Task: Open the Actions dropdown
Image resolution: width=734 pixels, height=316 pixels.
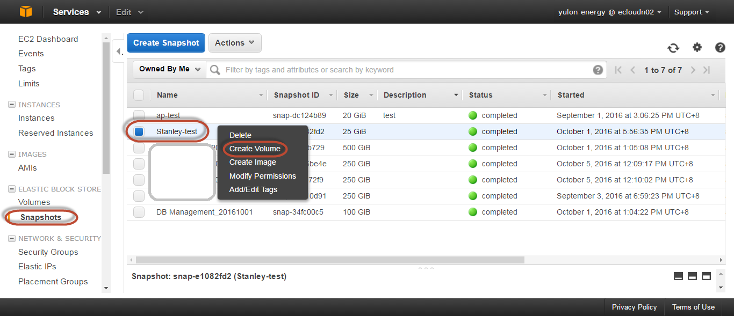Action: [235, 43]
